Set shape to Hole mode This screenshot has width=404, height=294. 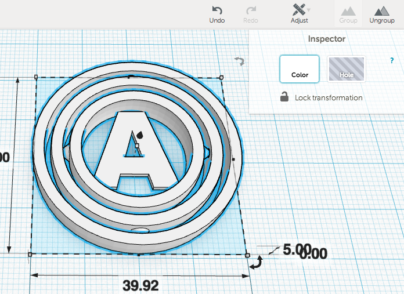click(x=346, y=69)
